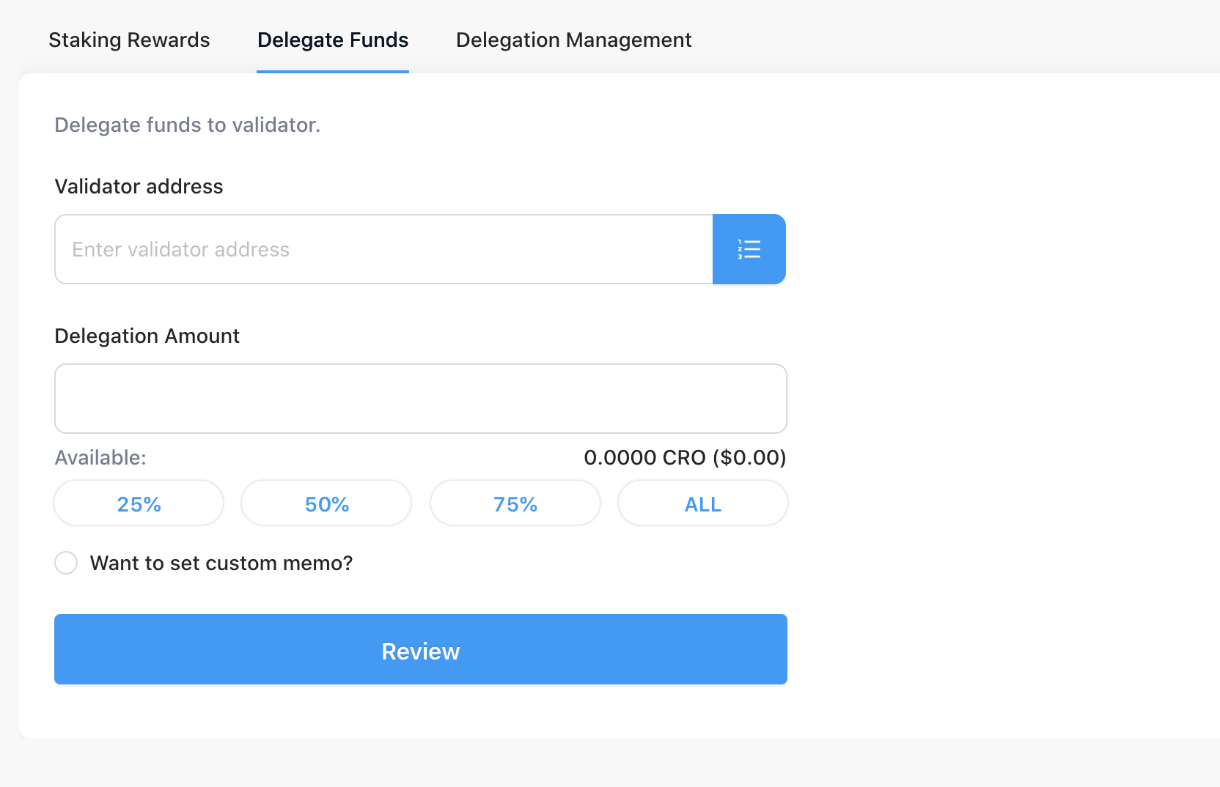The width and height of the screenshot is (1220, 787).
Task: Click the Validator address label
Action: pos(138,187)
